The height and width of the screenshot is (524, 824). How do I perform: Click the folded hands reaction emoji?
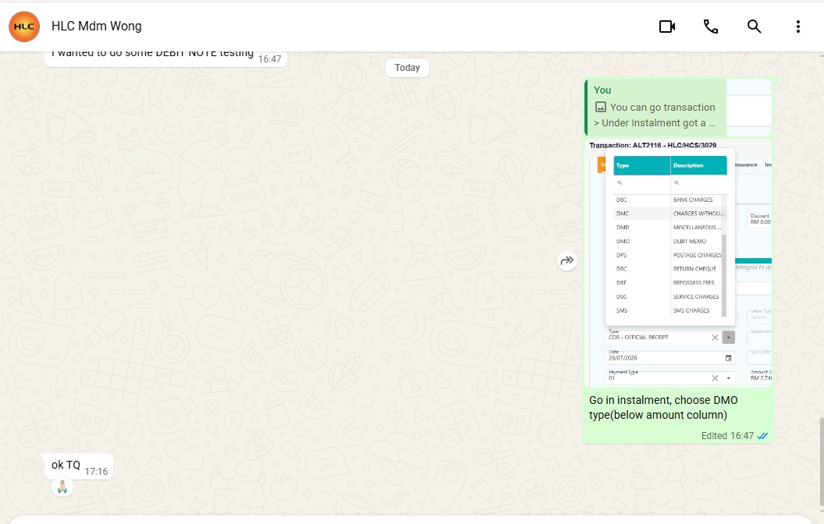[x=62, y=487]
